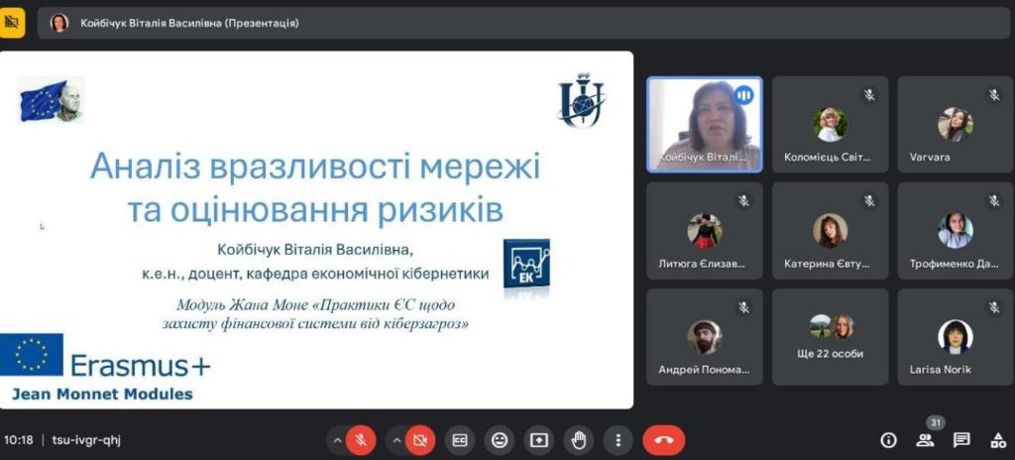Image resolution: width=1015 pixels, height=460 pixels.
Task: Open the emoji reactions picker
Action: [x=500, y=439]
